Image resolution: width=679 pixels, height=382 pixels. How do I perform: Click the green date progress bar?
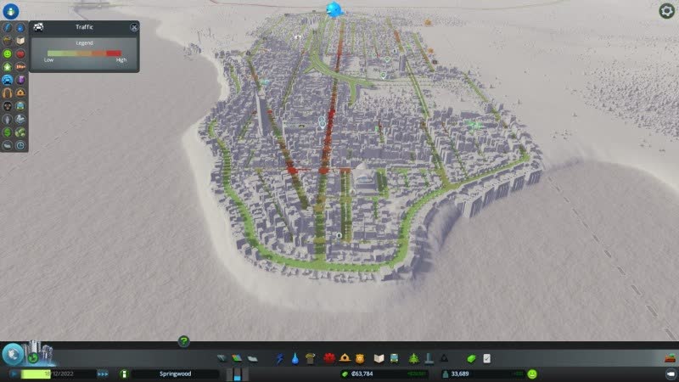pyautogui.click(x=36, y=374)
